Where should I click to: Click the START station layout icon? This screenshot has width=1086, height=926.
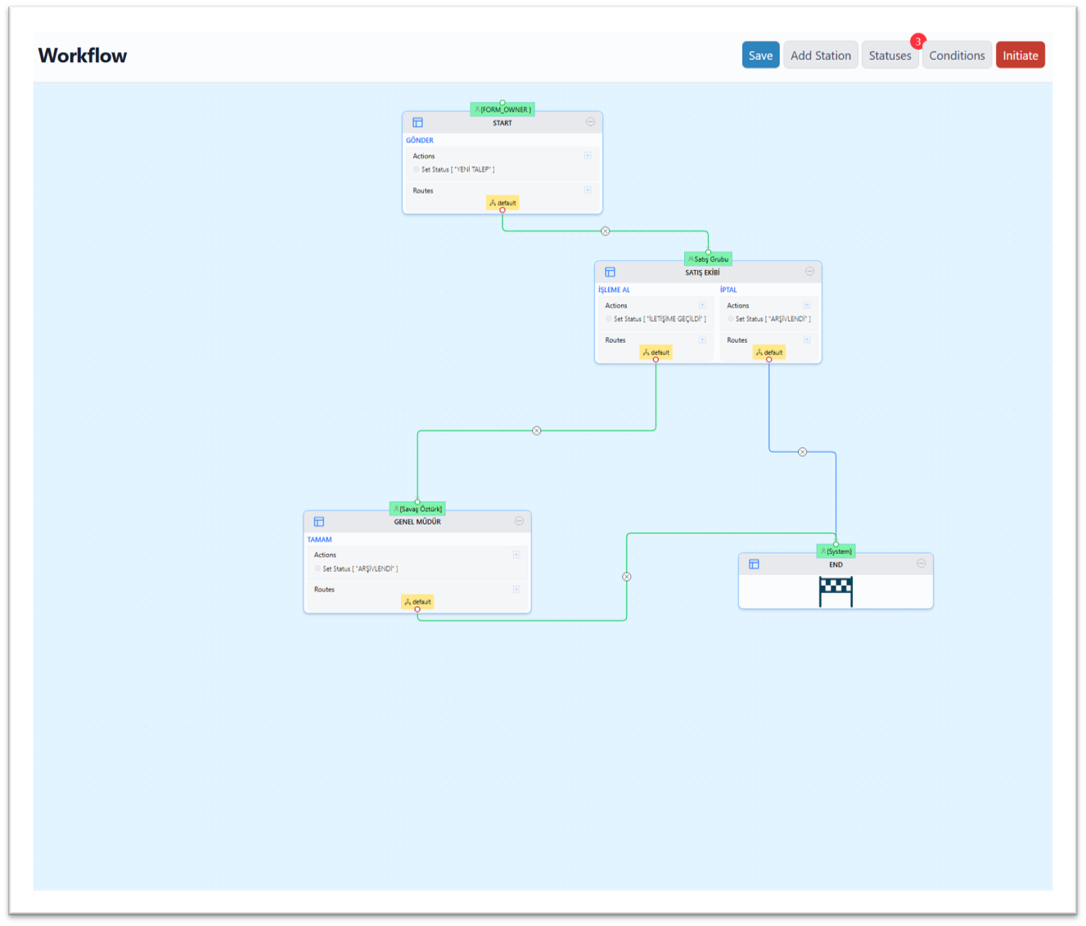pos(417,123)
